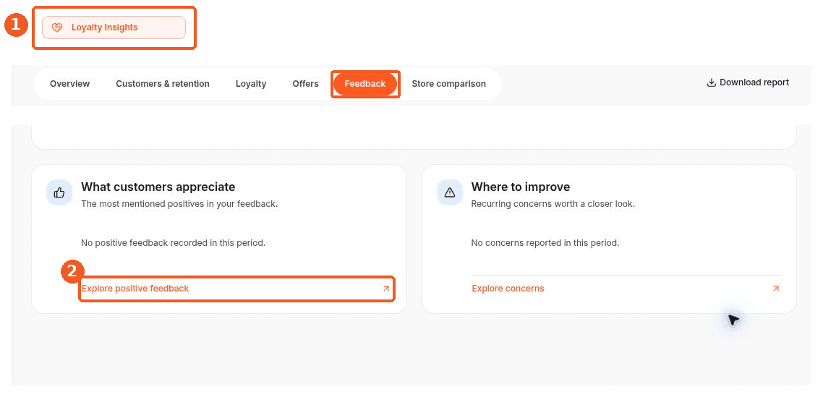Click the arrow icon next to Explore concerns
823x400 pixels.
[776, 289]
